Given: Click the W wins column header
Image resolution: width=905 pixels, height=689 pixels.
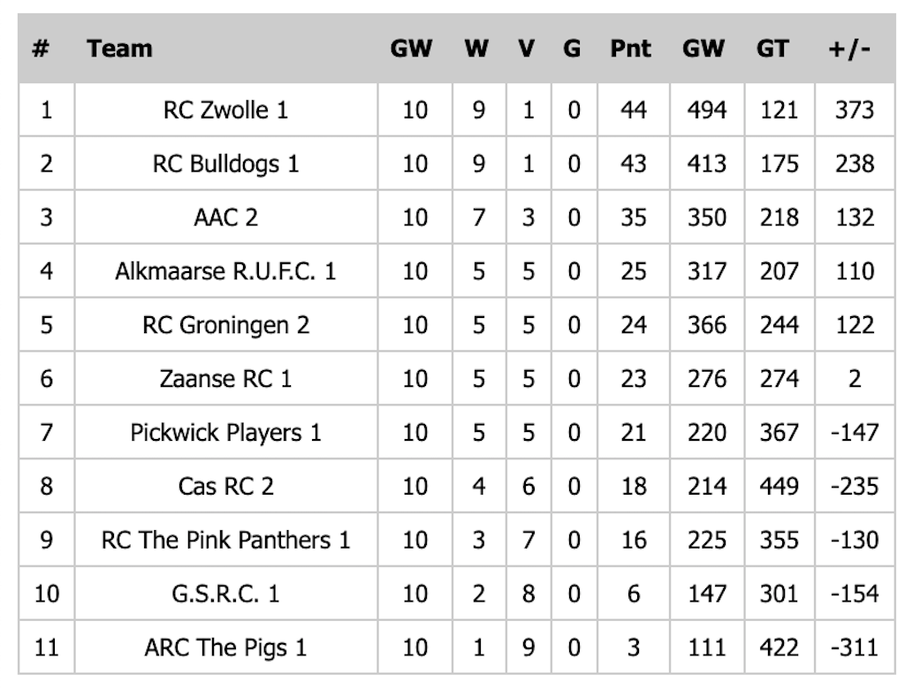Looking at the screenshot, I should (x=476, y=49).
